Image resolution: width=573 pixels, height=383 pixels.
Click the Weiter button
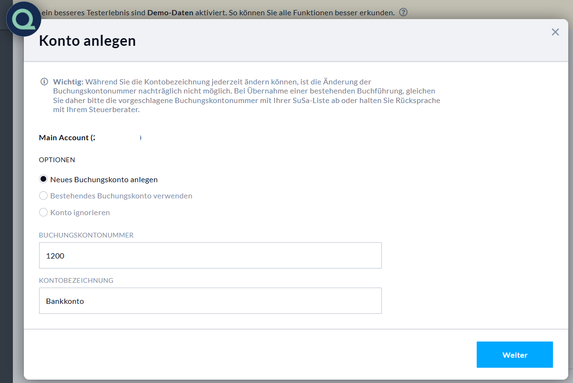click(x=515, y=355)
